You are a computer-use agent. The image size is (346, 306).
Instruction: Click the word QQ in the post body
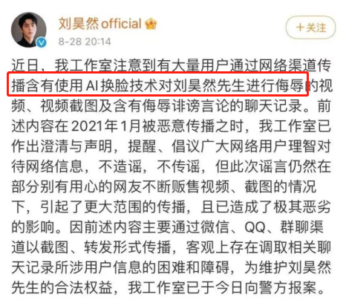255,227
